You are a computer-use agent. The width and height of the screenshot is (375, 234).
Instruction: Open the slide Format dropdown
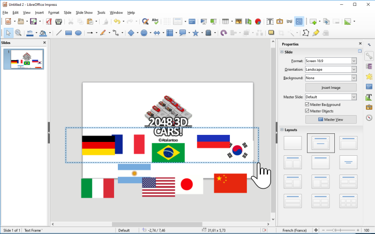pyautogui.click(x=331, y=61)
